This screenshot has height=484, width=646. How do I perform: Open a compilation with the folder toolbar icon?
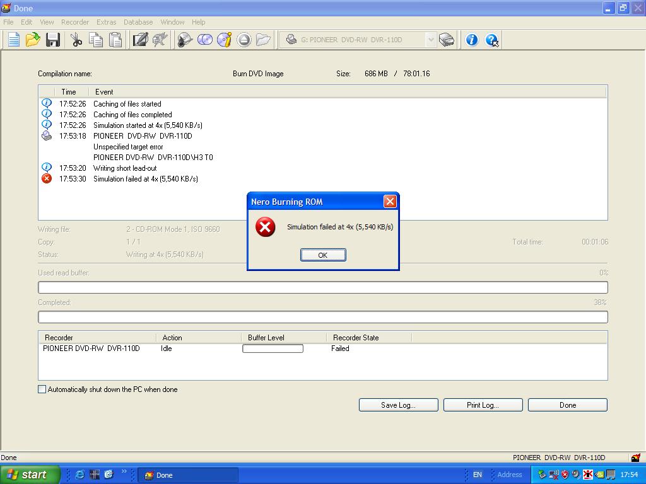pyautogui.click(x=33, y=40)
